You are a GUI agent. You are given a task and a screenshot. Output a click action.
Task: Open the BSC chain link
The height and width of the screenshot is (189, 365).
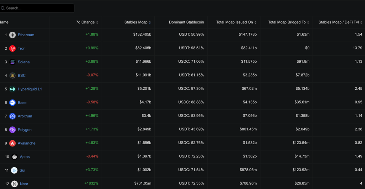[x=22, y=75]
